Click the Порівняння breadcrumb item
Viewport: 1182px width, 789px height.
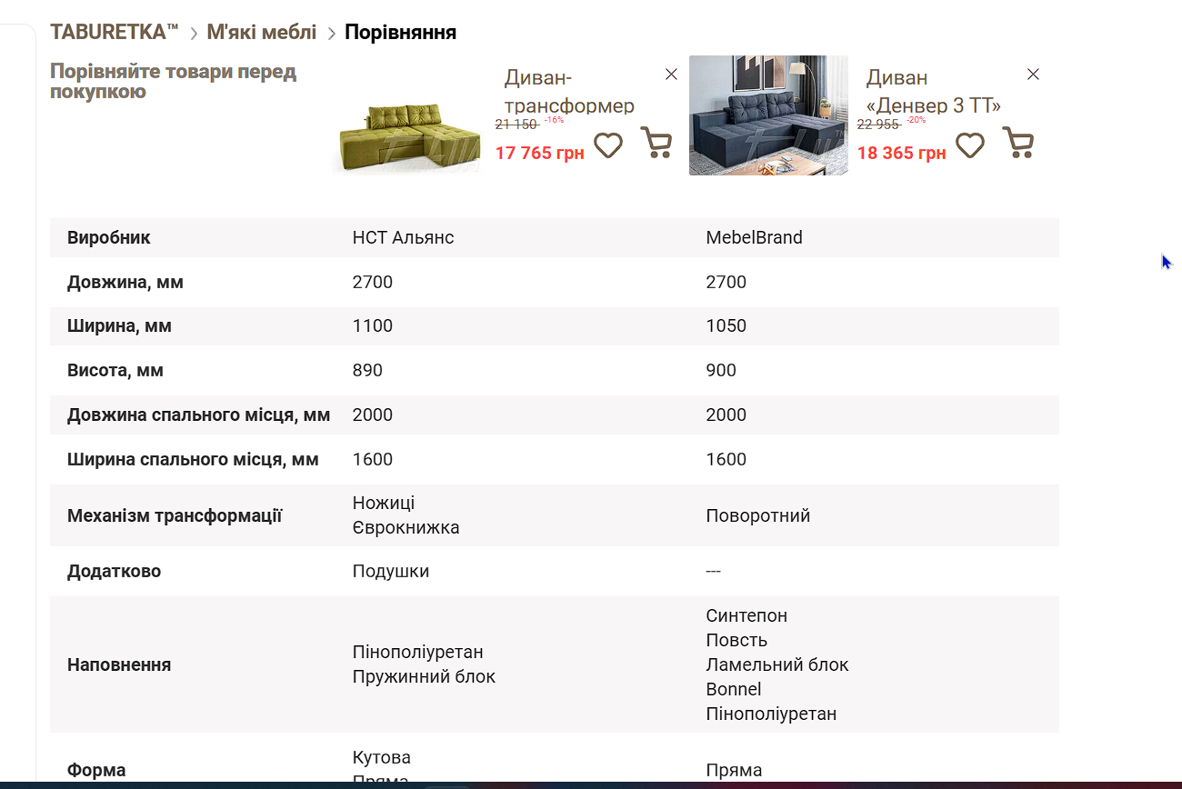400,33
